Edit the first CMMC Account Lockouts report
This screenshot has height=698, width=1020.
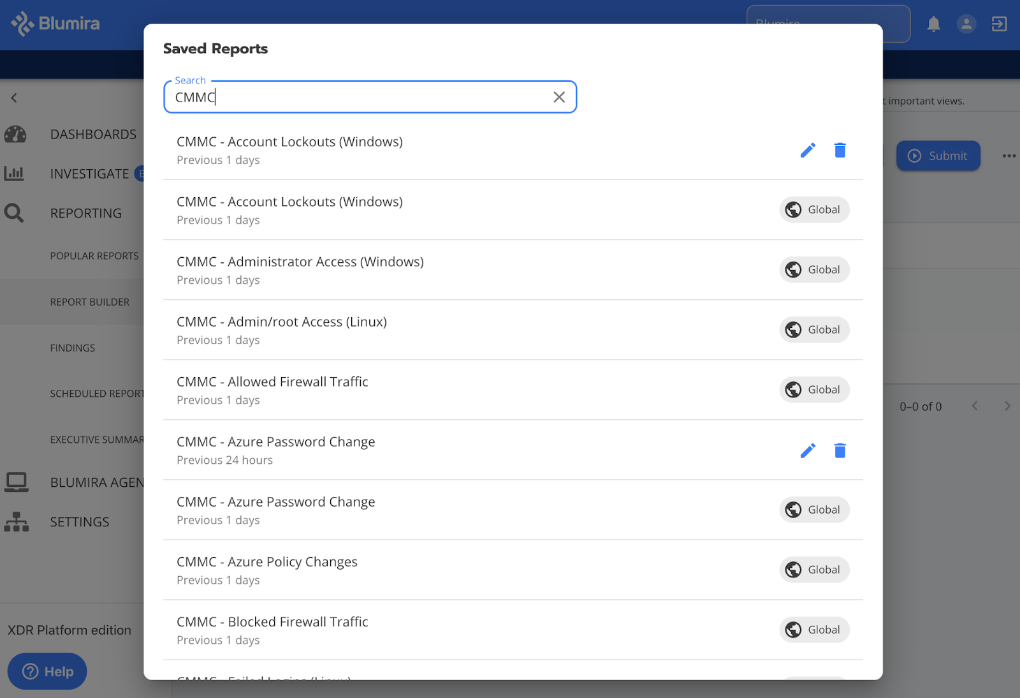pyautogui.click(x=808, y=151)
